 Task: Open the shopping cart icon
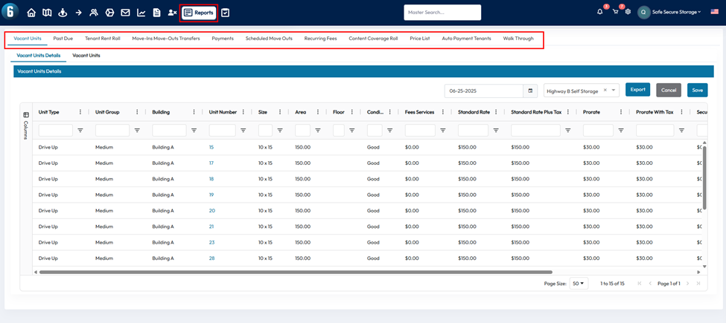click(x=615, y=12)
